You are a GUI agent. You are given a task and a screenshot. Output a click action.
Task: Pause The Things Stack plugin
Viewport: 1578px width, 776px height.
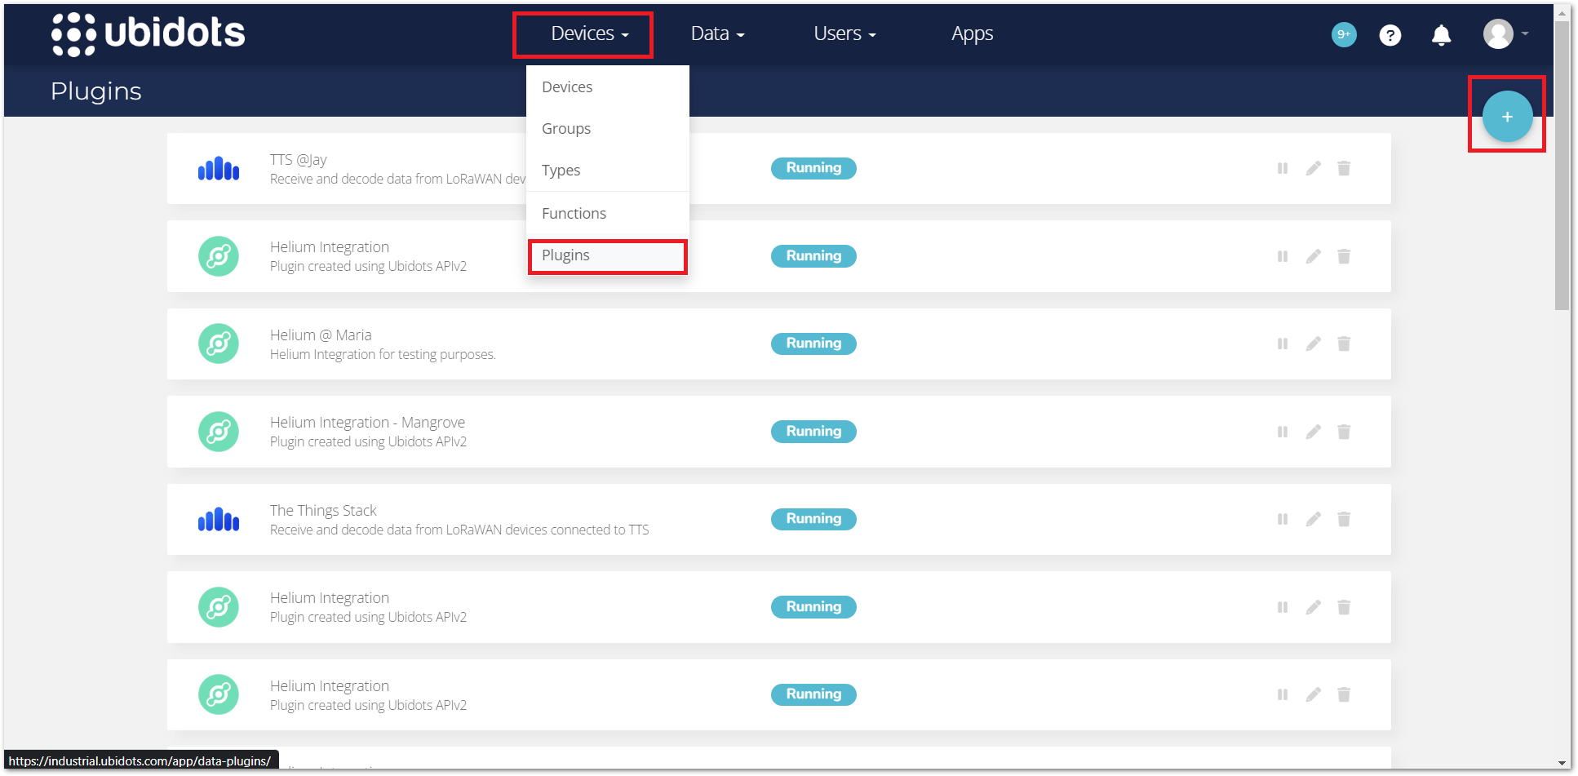click(1282, 519)
